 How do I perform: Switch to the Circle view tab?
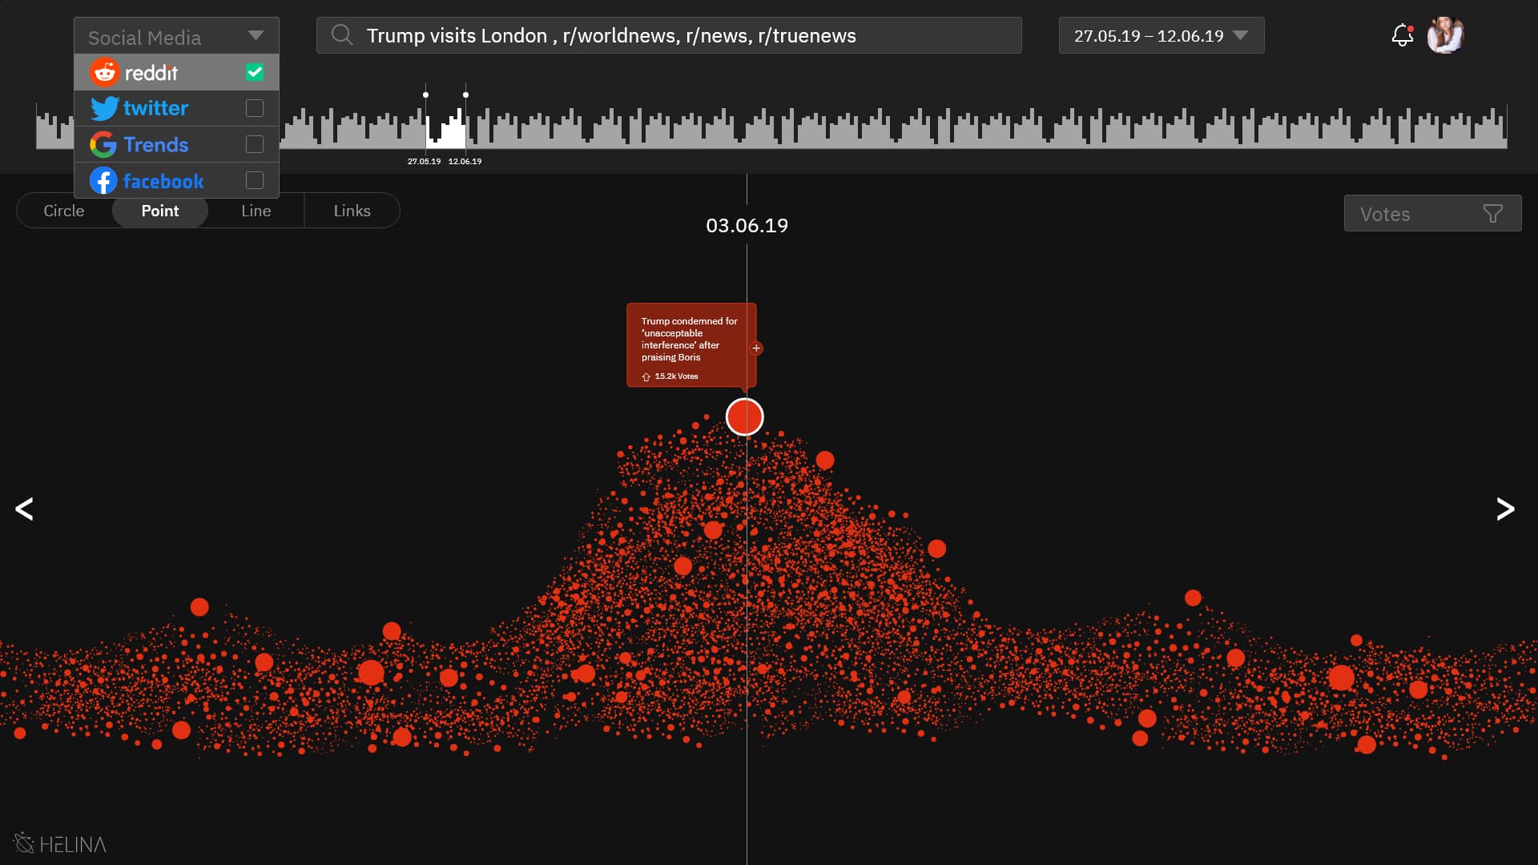pos(64,211)
